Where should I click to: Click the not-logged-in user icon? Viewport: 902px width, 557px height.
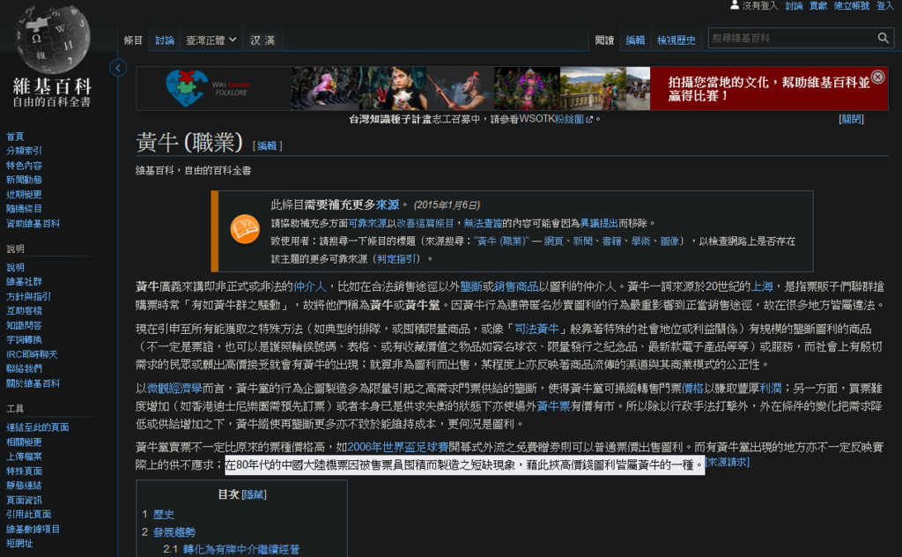click(x=735, y=5)
